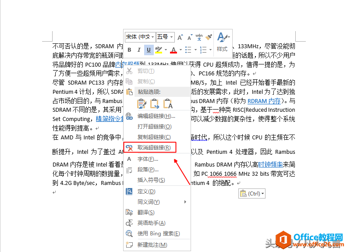Click edit hyperlink globe icon
The height and width of the screenshot is (252, 347).
click(x=129, y=116)
